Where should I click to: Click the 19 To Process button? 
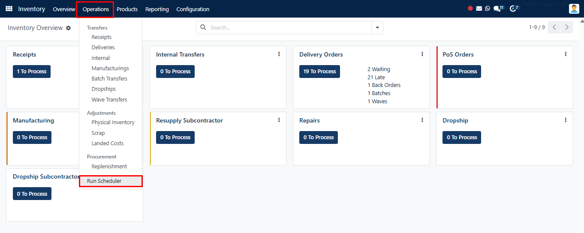click(x=319, y=72)
